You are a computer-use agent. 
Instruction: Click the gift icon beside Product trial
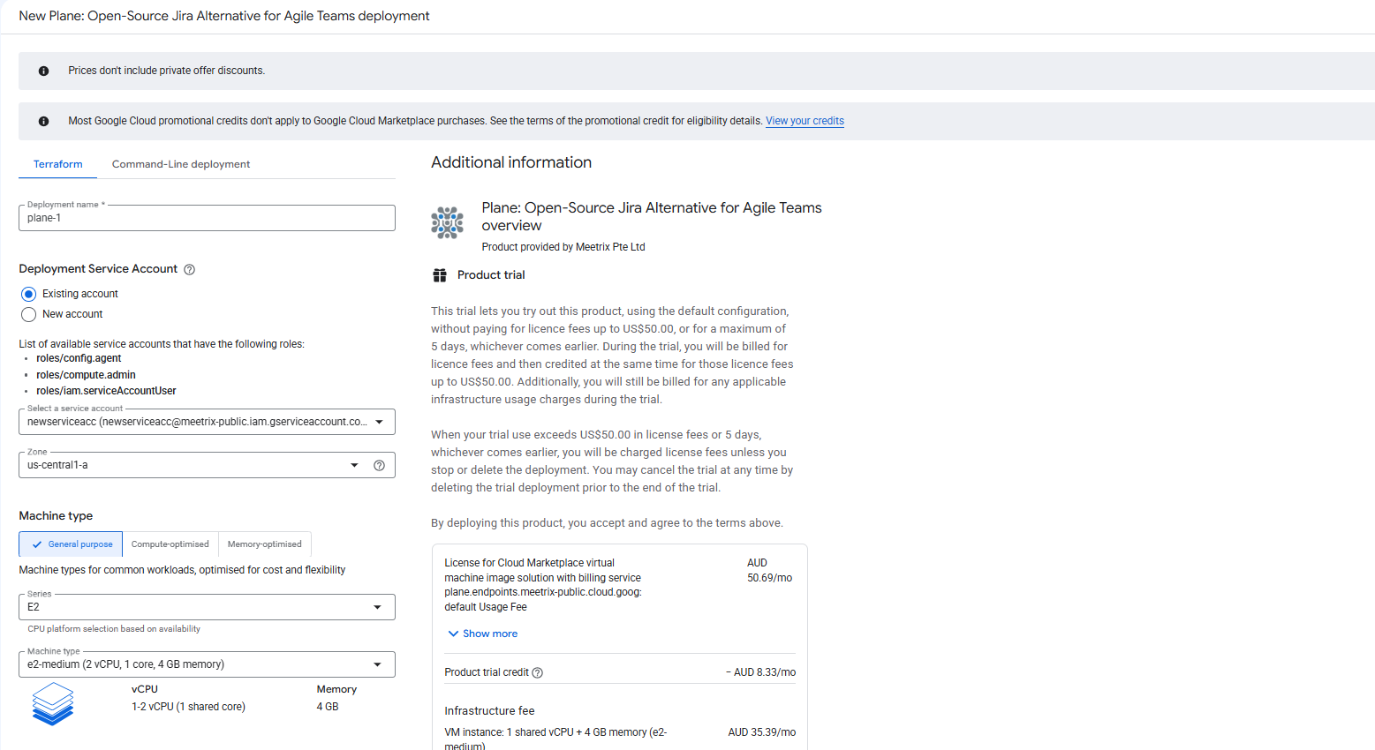(x=440, y=275)
